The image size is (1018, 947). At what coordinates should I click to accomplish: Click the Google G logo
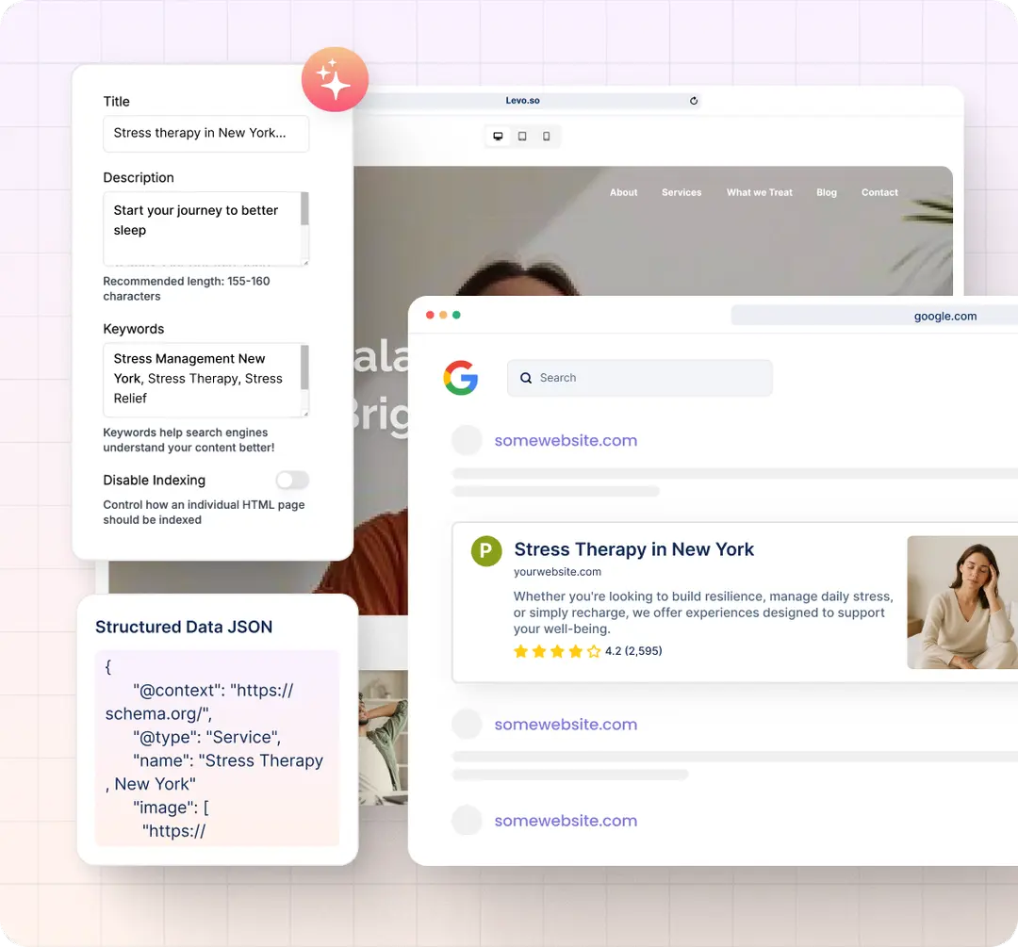461,378
